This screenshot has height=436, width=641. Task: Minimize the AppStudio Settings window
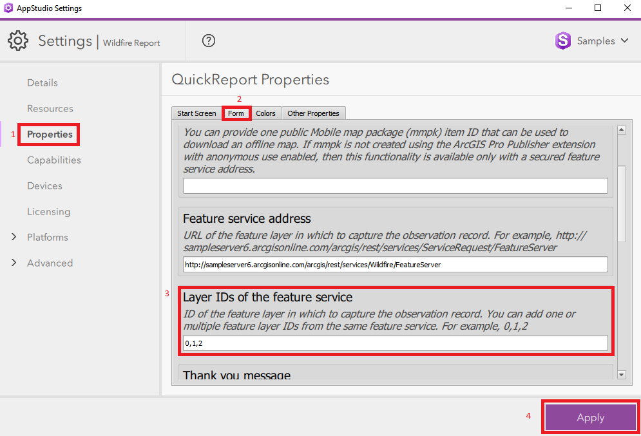coord(569,8)
